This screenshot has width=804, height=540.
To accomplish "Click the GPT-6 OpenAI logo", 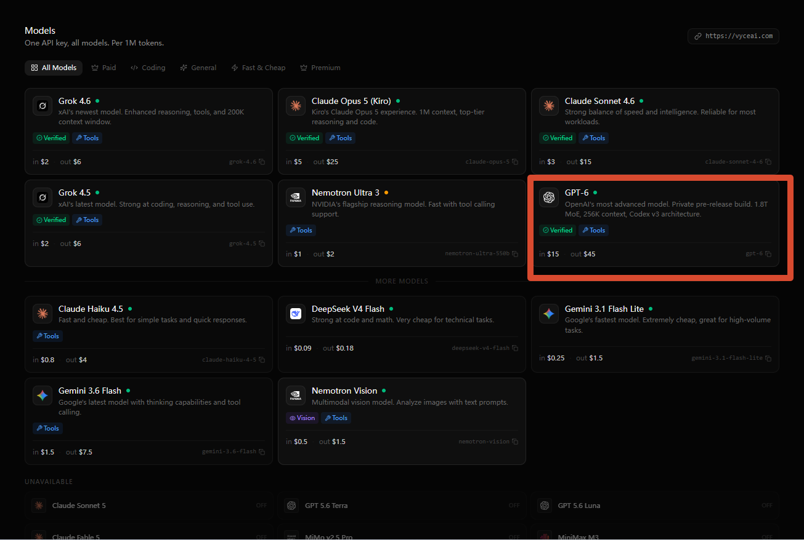I will pos(549,197).
